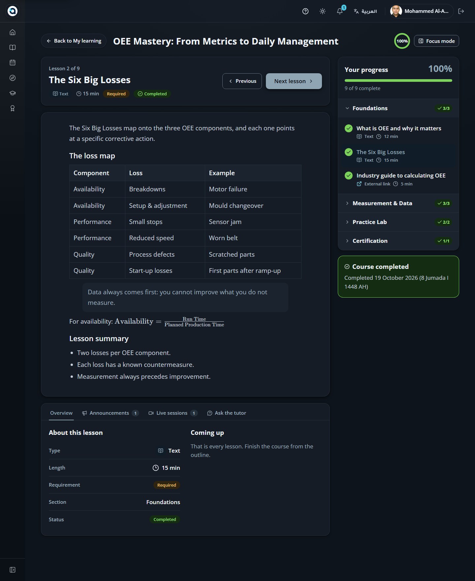Open the help question mark icon
Screen dimensions: 475x581
coord(305,11)
